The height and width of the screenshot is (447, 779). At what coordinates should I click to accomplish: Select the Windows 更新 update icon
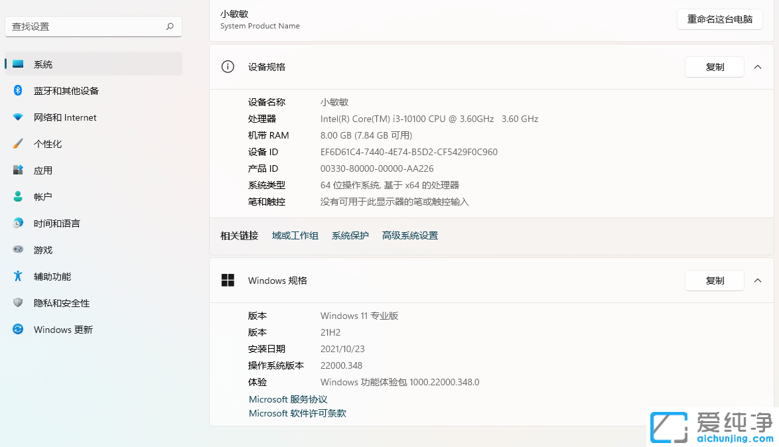tap(19, 330)
